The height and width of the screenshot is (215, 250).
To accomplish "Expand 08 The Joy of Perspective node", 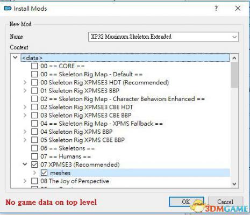I will (25, 181).
